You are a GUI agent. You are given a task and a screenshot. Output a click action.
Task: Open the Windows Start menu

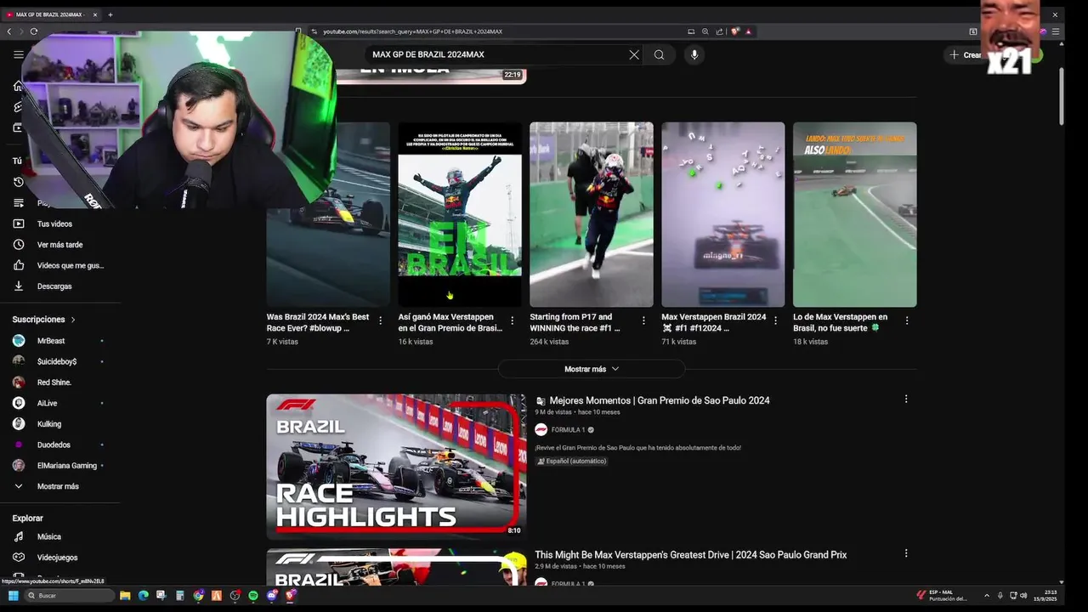click(12, 596)
